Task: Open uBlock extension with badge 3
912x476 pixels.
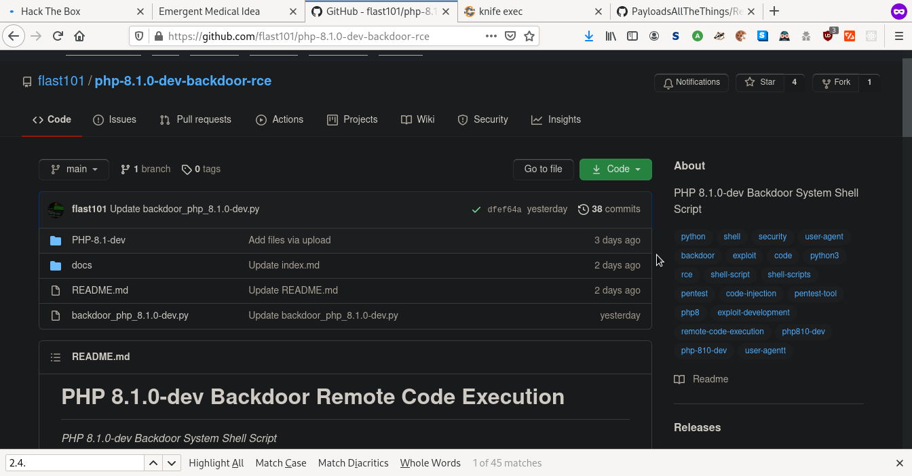Action: click(x=829, y=36)
